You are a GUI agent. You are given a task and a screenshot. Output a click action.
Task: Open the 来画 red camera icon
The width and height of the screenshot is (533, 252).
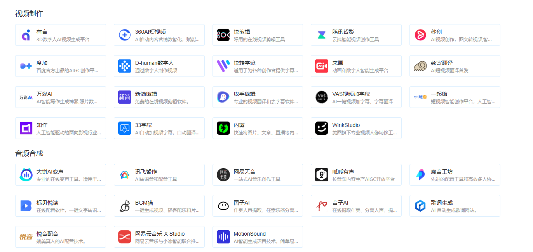click(322, 66)
